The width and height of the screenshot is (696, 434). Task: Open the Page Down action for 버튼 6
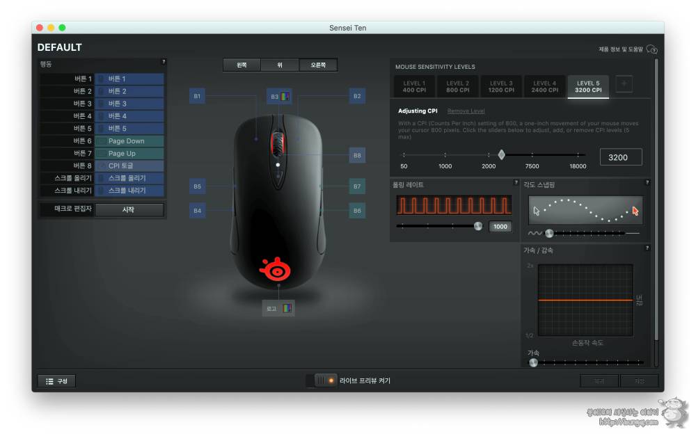(x=129, y=140)
